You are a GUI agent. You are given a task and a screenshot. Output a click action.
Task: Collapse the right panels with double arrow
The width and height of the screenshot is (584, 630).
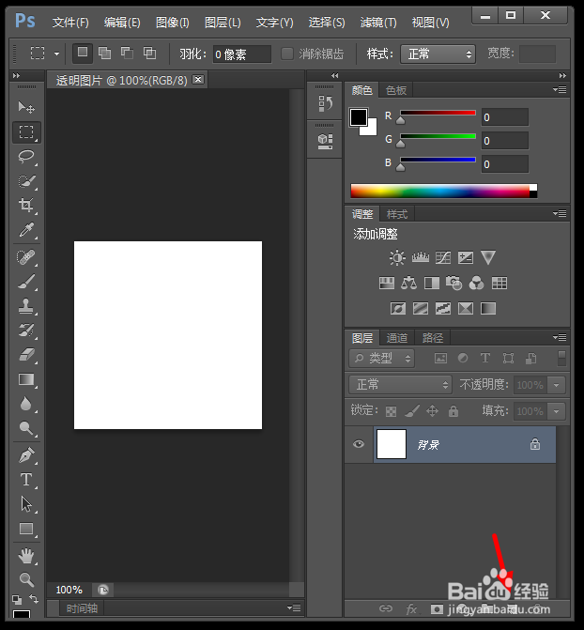562,75
